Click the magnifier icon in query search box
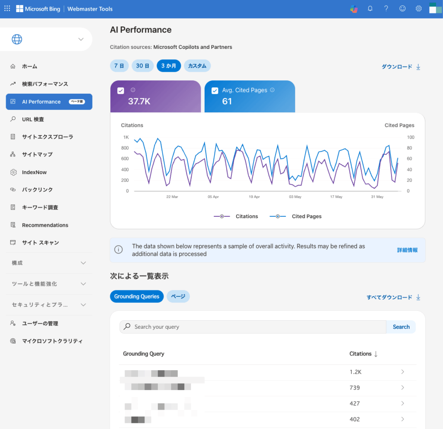The image size is (443, 429). click(x=127, y=326)
